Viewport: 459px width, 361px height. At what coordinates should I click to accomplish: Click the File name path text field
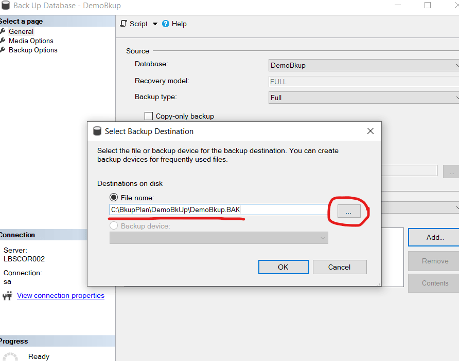(218, 210)
